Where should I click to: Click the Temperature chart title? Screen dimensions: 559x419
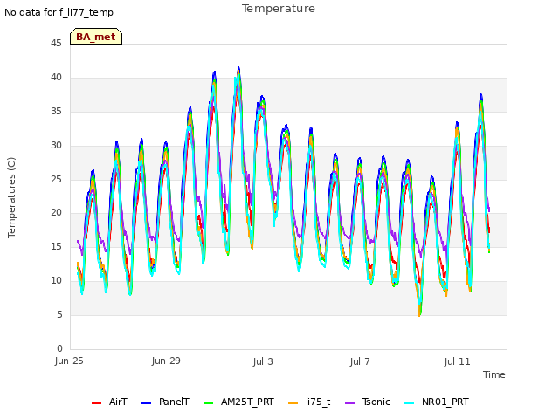pos(279,9)
